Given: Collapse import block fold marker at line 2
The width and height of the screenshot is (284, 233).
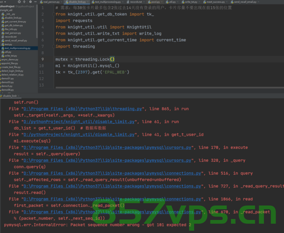Looking at the screenshot, I should click(x=54, y=14).
